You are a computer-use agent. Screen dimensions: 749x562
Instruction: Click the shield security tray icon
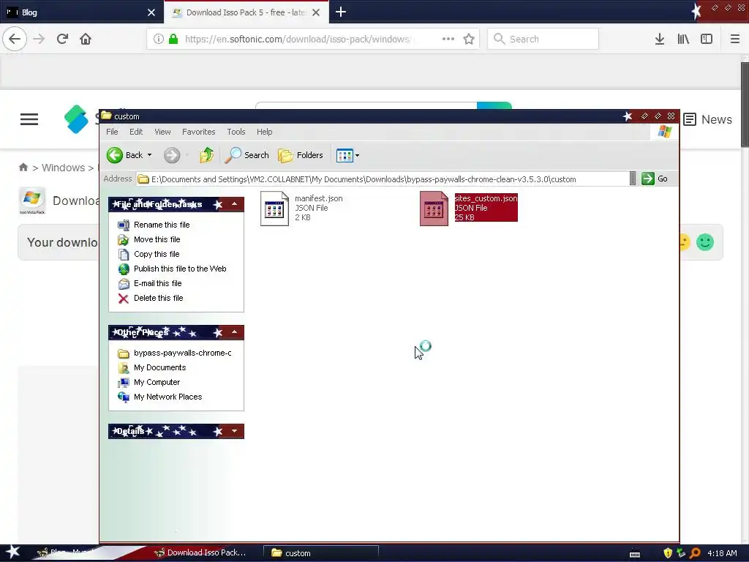(668, 553)
